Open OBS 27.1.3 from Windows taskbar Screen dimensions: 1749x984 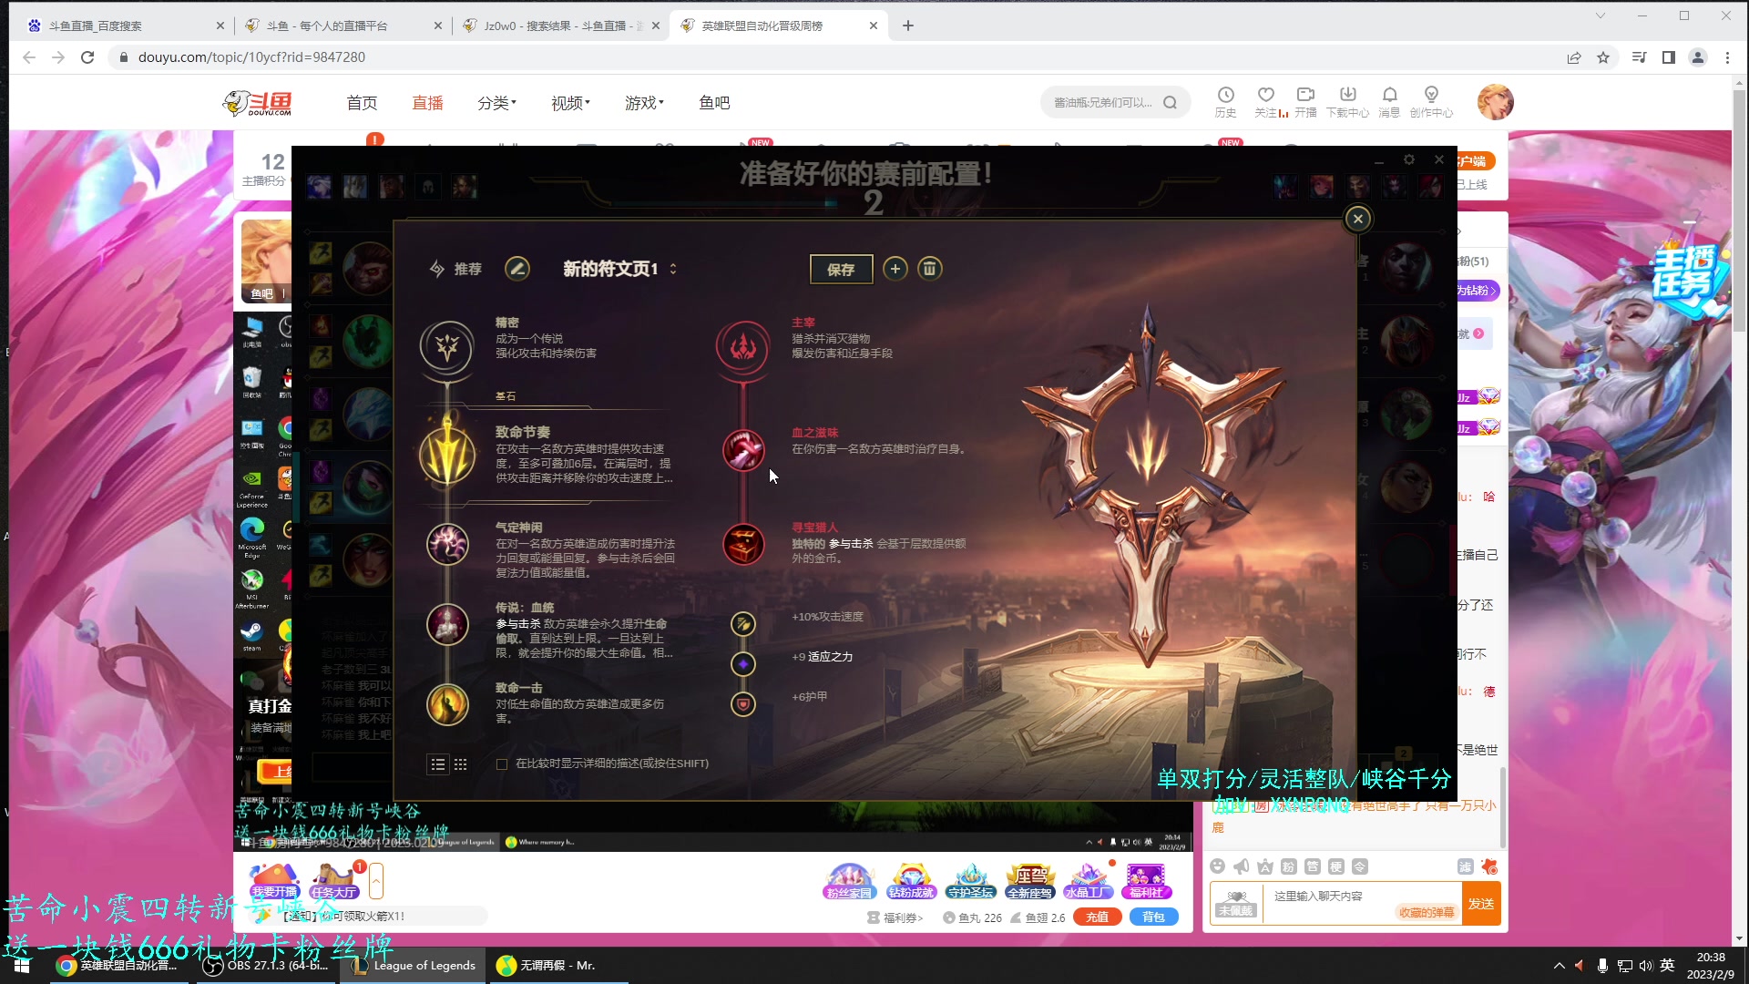[x=266, y=966]
